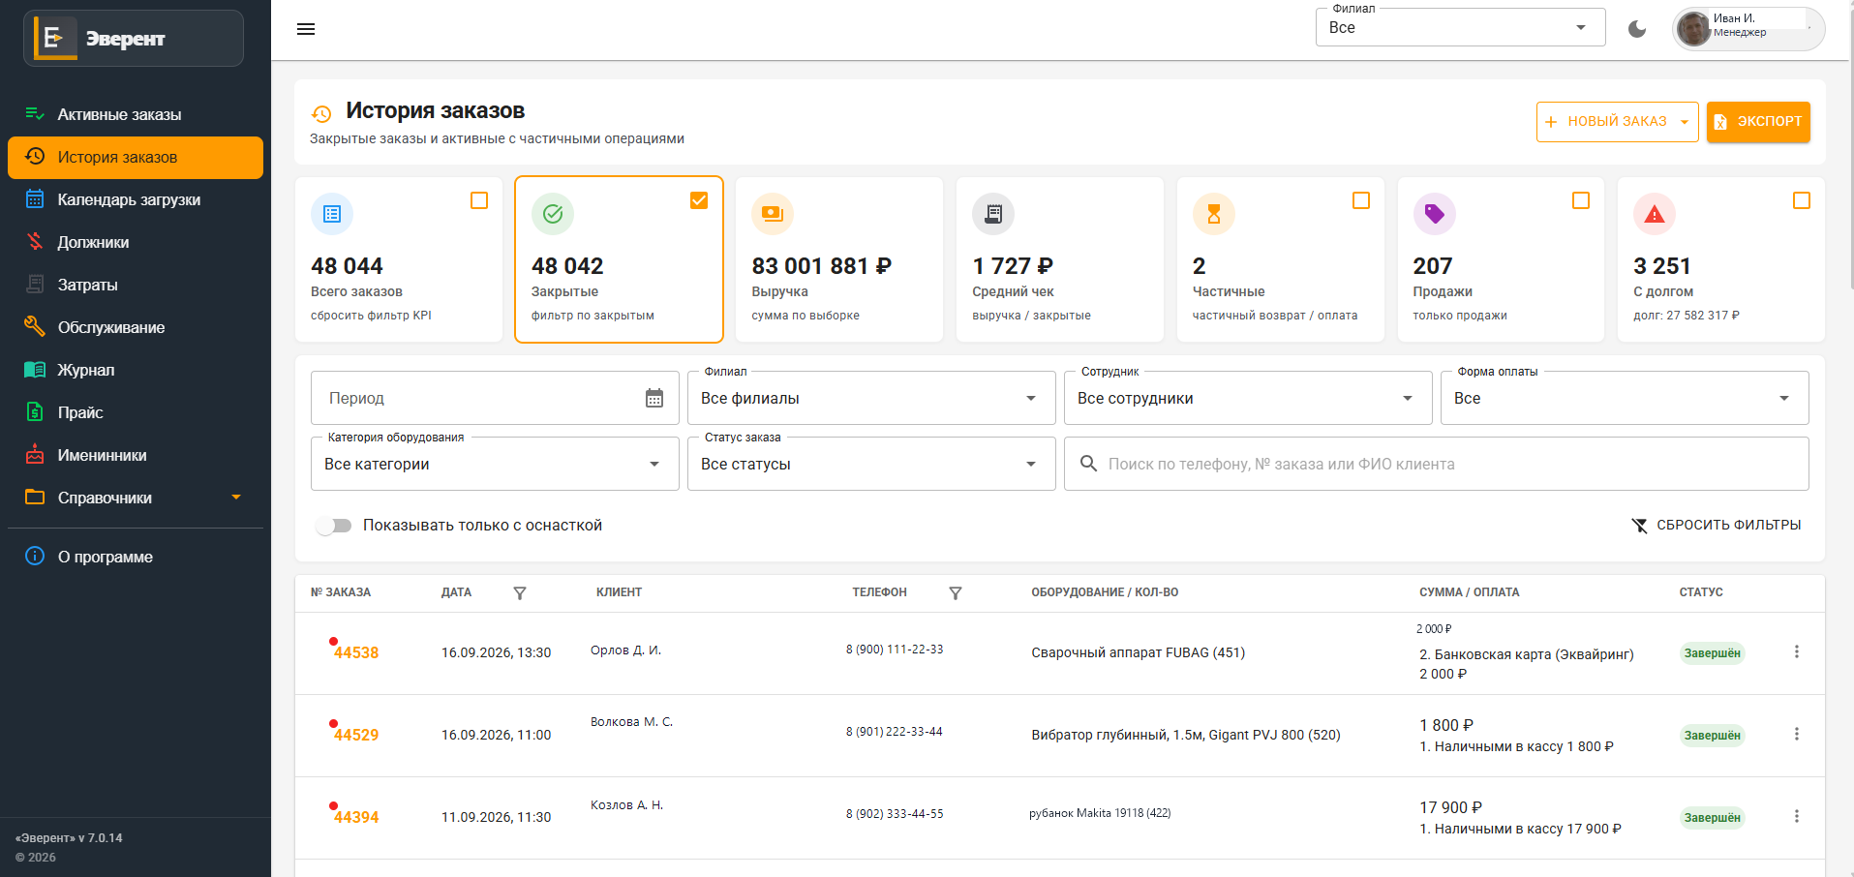
Task: Filter the ТЕЛЕФОН column with funnel icon
Action: pyautogui.click(x=956, y=593)
